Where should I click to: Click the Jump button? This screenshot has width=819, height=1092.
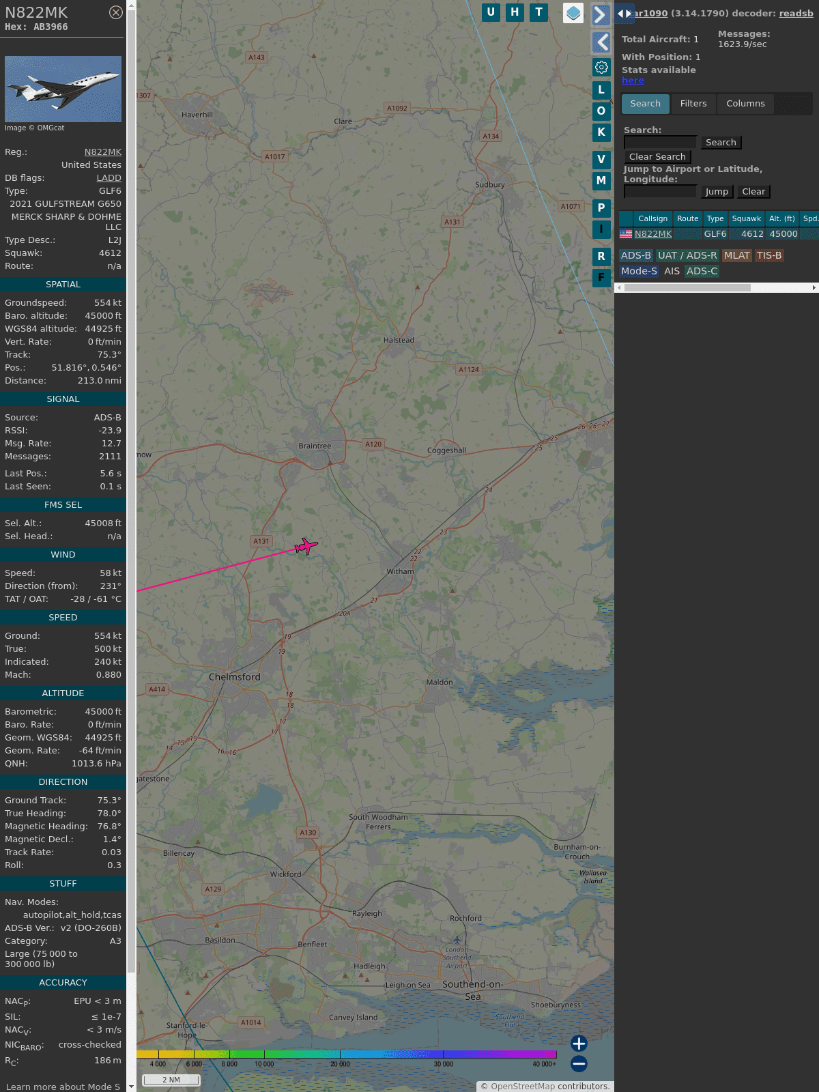point(717,192)
